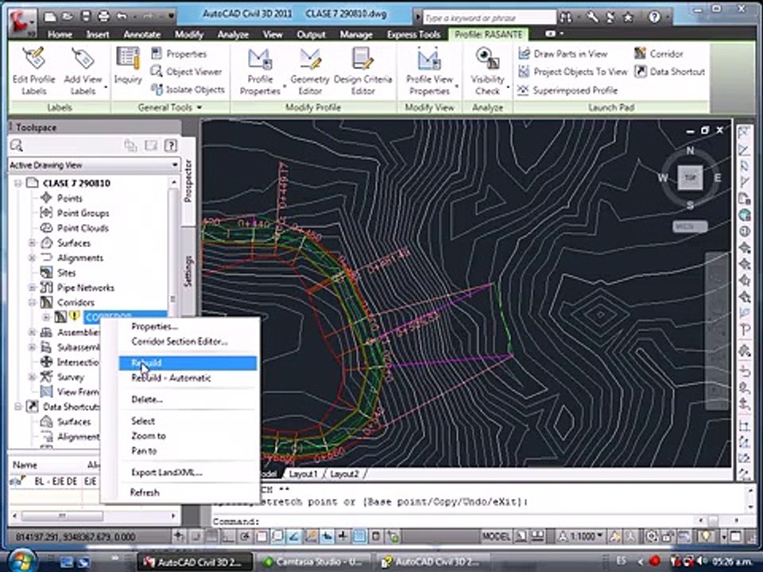
Task: Toggle MODEL space button in status bar
Action: 495,536
